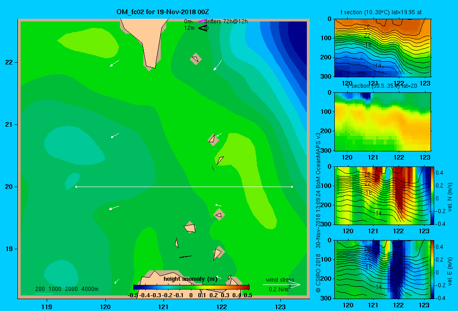Select the eastern endpoint diamond of the white section line
Viewport: 458px width, 311px height.
(292, 187)
